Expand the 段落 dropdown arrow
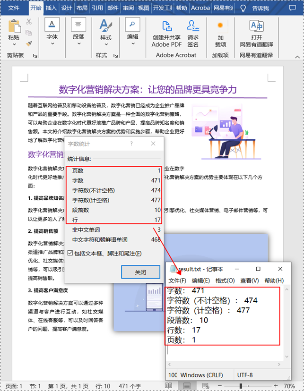This screenshot has height=391, width=304. (x=79, y=43)
